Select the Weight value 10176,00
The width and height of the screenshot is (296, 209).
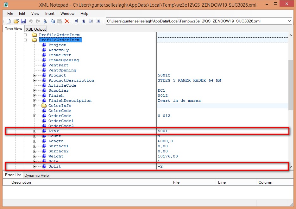[x=168, y=156]
